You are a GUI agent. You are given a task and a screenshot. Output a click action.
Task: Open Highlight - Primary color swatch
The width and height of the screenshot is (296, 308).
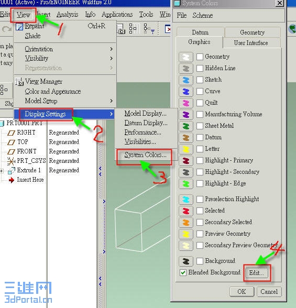[x=186, y=161]
